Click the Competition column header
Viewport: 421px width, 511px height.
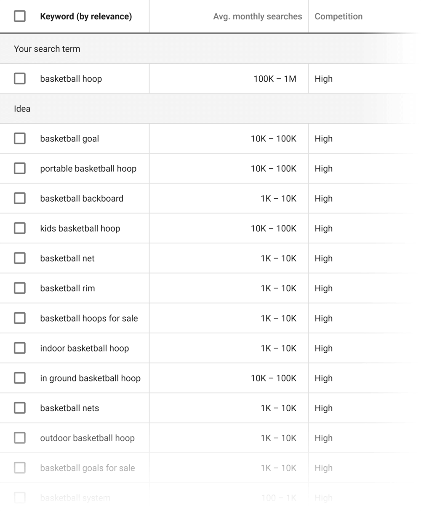click(338, 16)
